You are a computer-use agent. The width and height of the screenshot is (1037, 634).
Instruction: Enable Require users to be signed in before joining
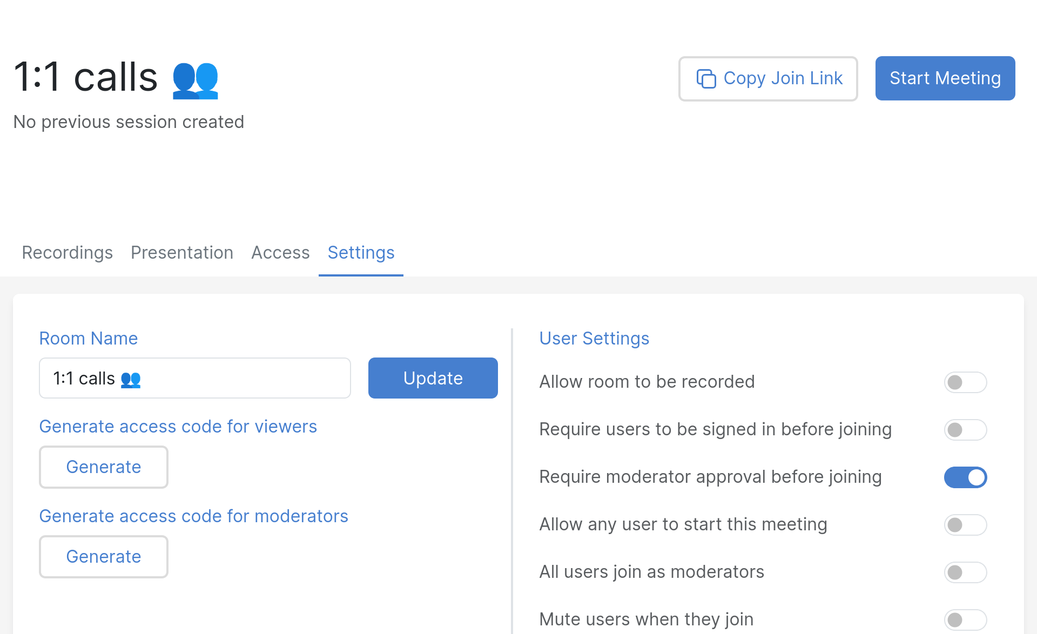pyautogui.click(x=965, y=430)
